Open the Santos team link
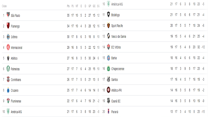The height and width of the screenshot is (117, 208). click(114, 80)
